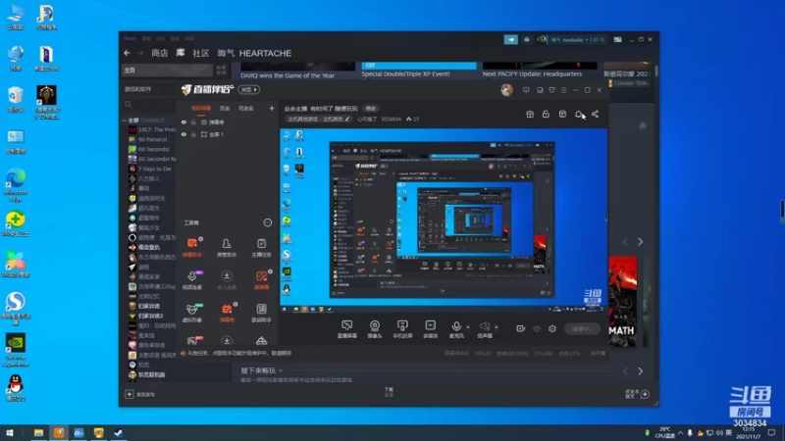Open the 房管助手 moderator tool
The image size is (785, 441).
[x=227, y=247]
